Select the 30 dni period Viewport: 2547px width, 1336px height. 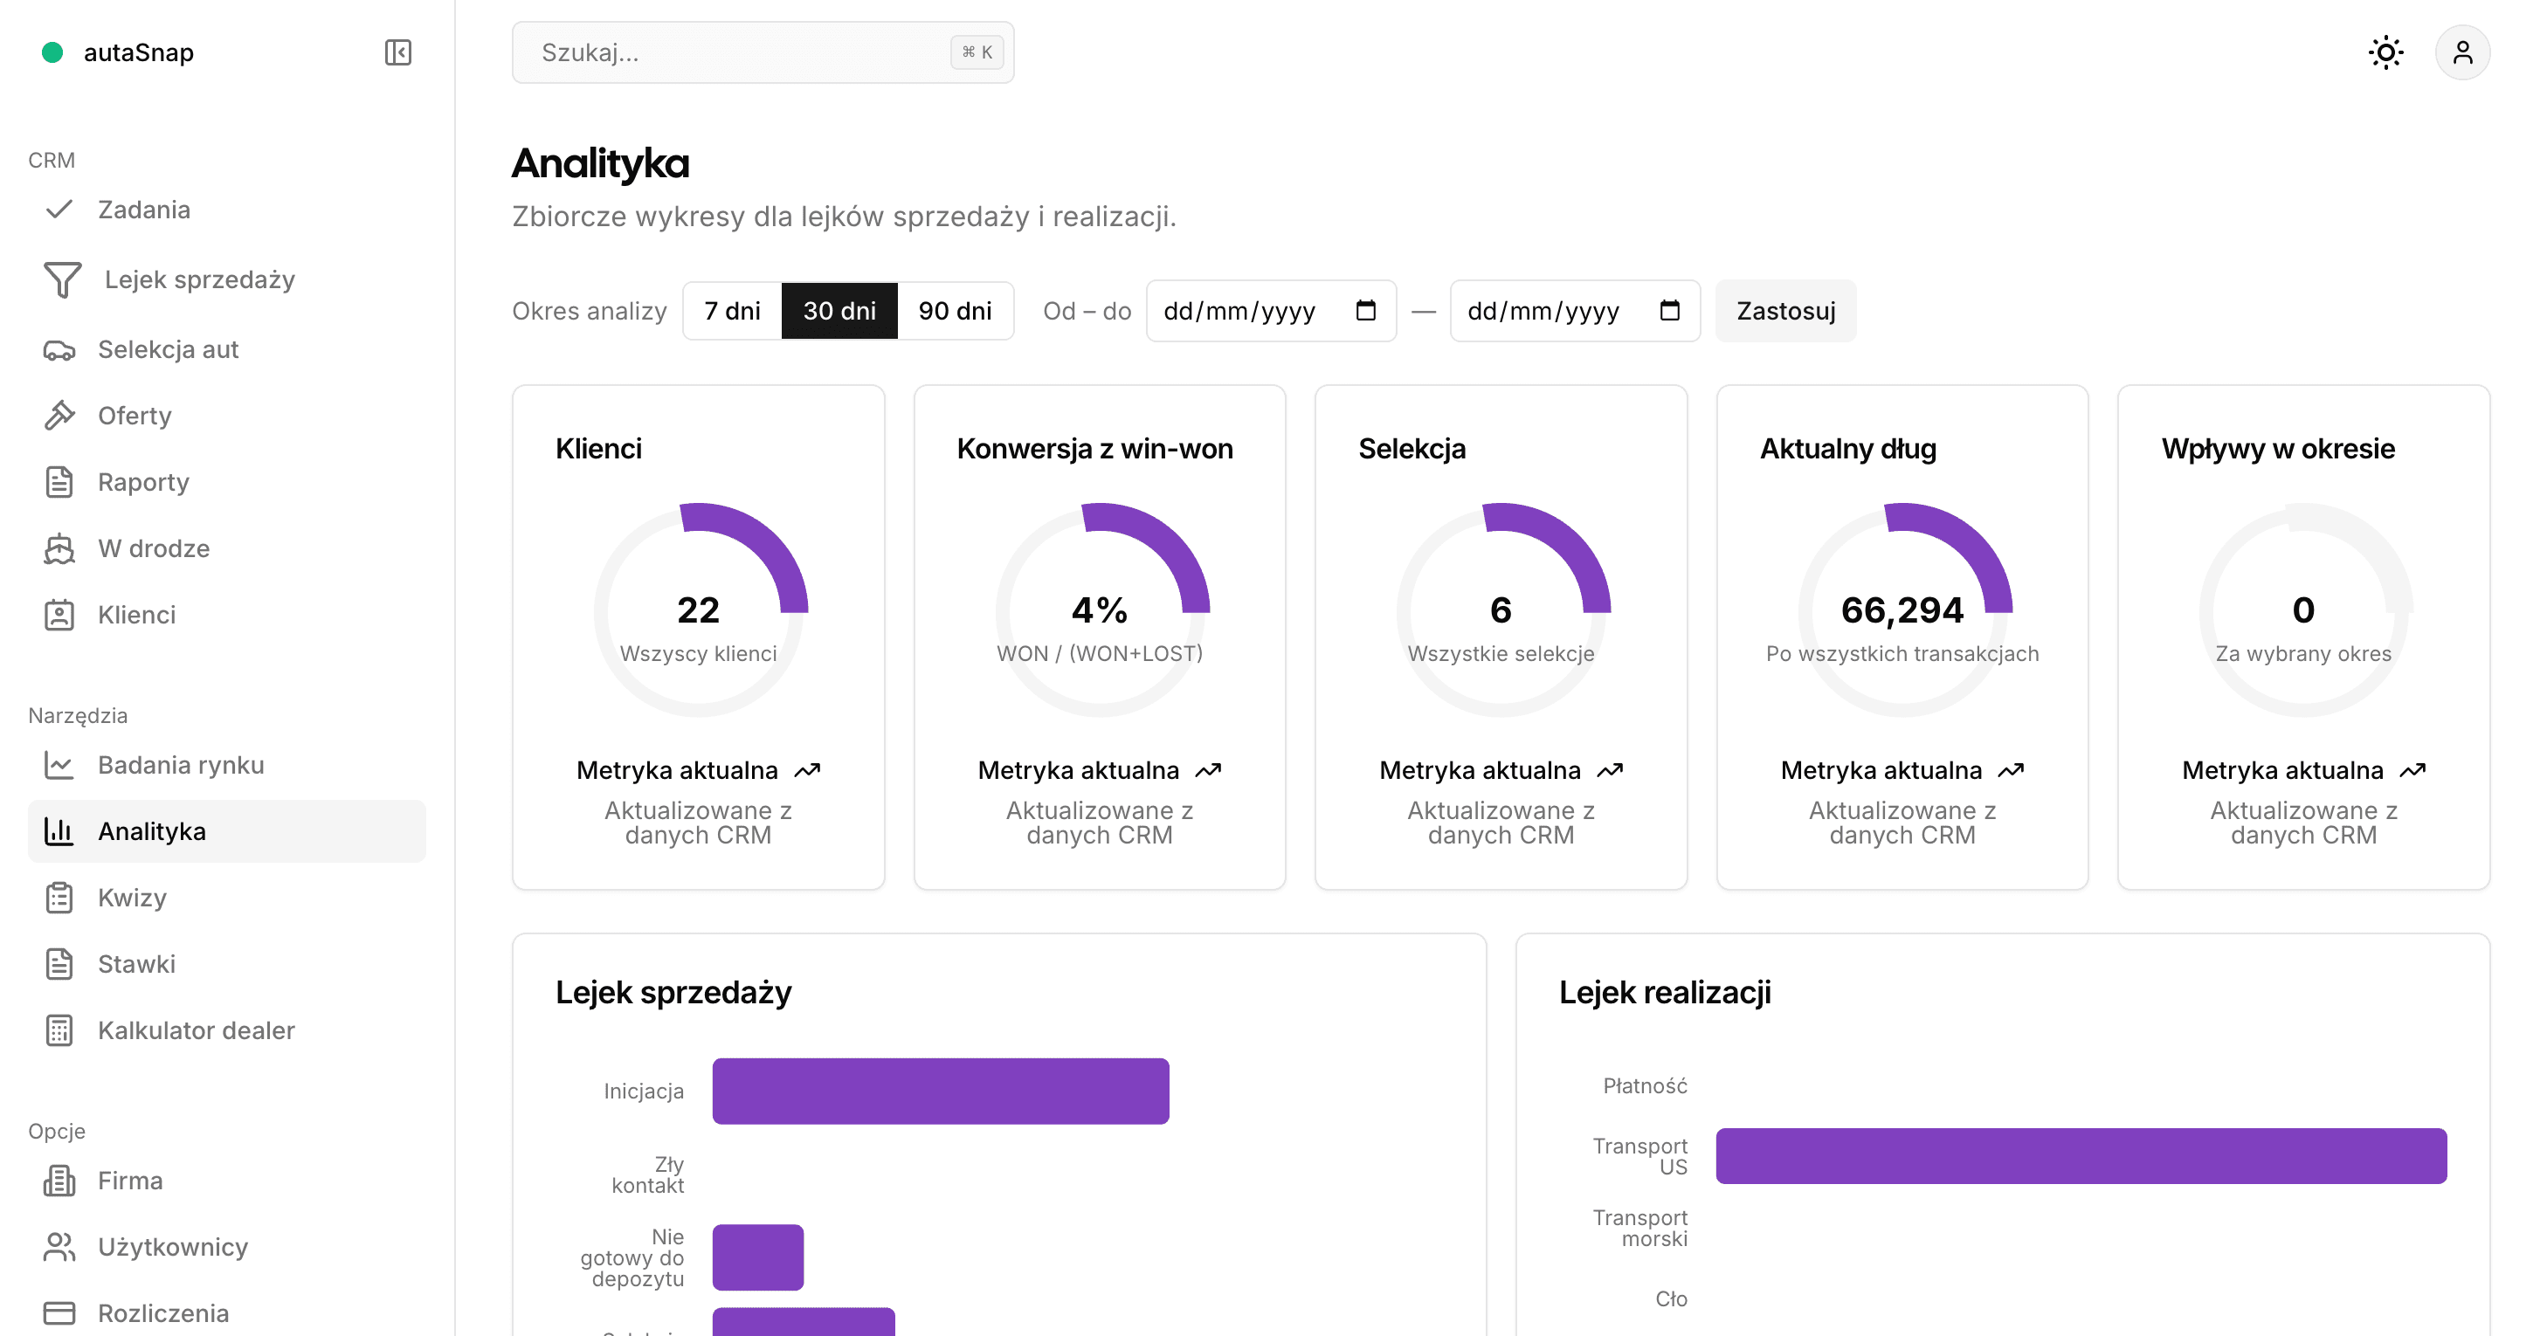(x=839, y=311)
